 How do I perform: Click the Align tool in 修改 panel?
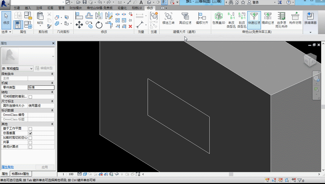click(79, 16)
